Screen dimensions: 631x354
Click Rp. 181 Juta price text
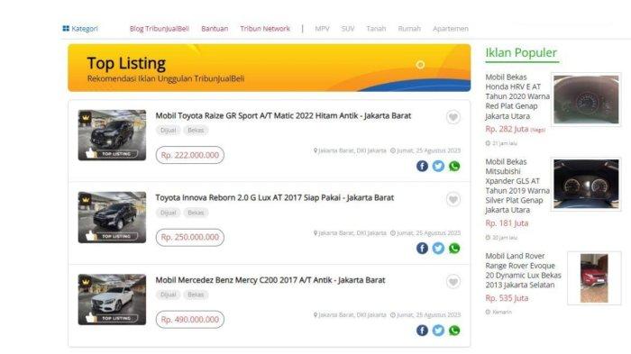[507, 223]
